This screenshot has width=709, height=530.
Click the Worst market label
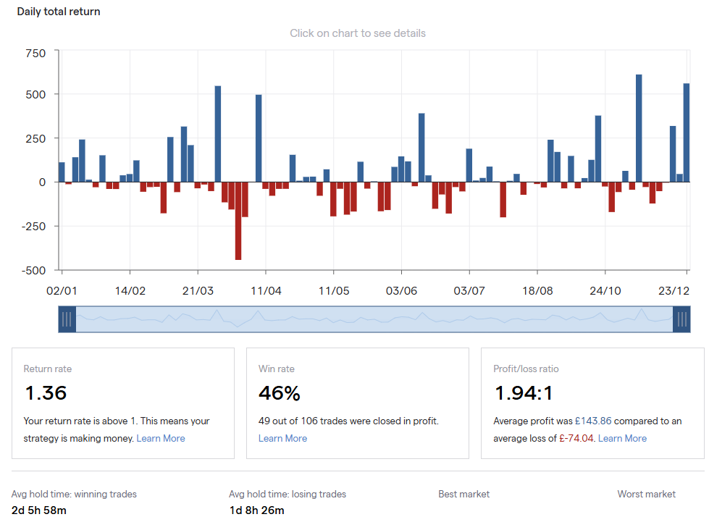646,494
